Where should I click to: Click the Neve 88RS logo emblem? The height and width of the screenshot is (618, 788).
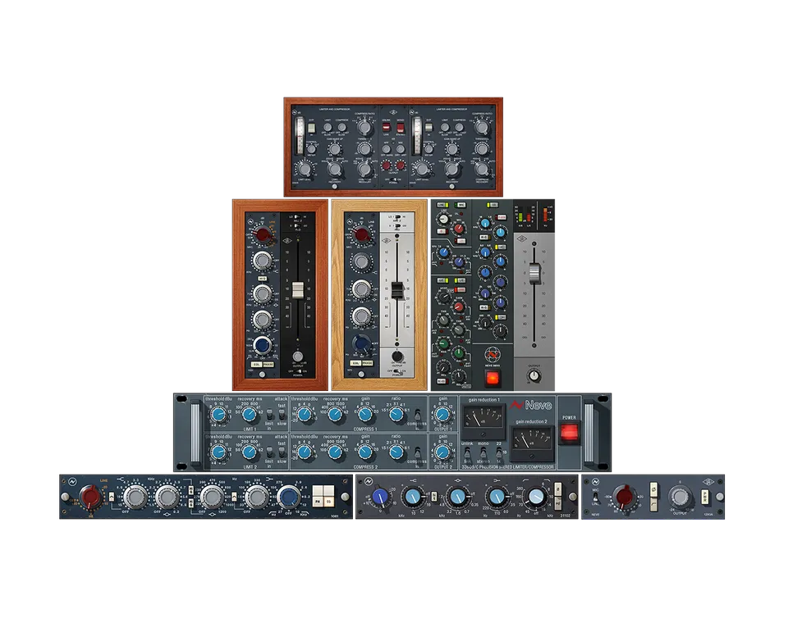pyautogui.click(x=492, y=356)
